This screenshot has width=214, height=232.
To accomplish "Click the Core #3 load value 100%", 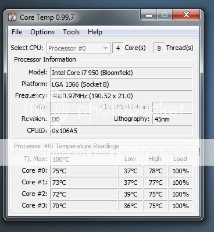I will tap(181, 206).
